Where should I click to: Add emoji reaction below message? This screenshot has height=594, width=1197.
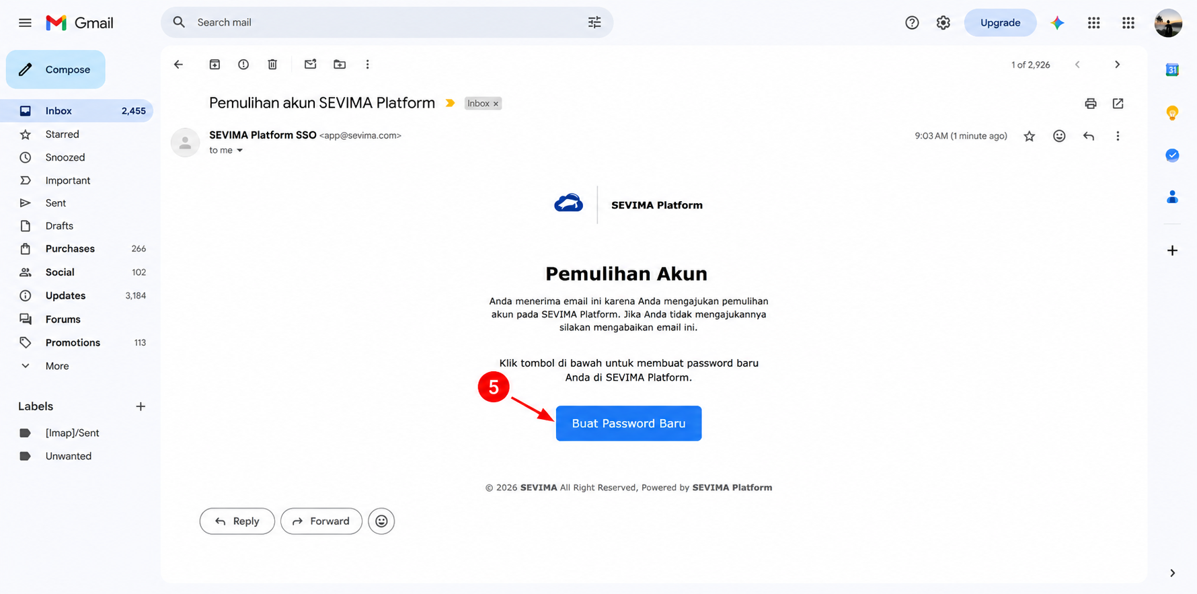pyautogui.click(x=381, y=521)
